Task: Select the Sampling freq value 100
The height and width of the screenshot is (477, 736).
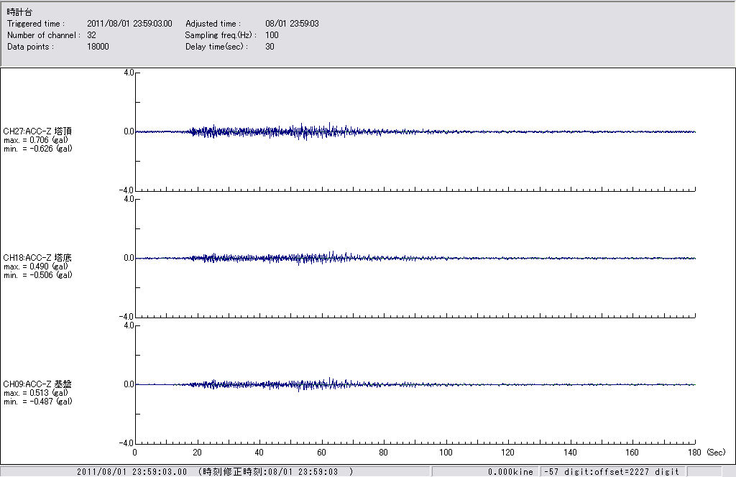Action: click(x=272, y=35)
